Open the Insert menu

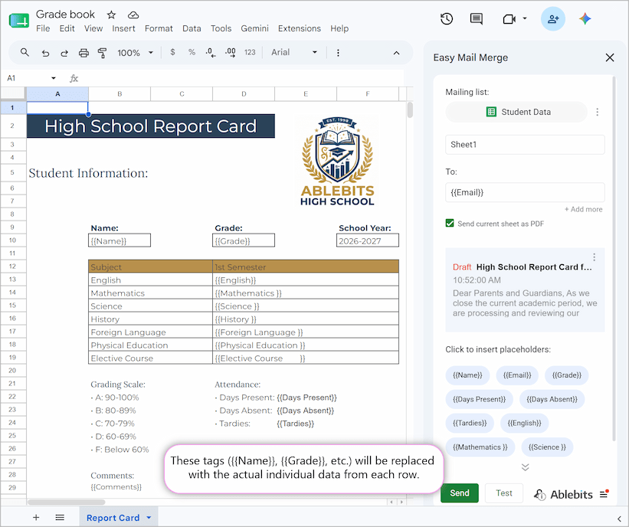123,28
